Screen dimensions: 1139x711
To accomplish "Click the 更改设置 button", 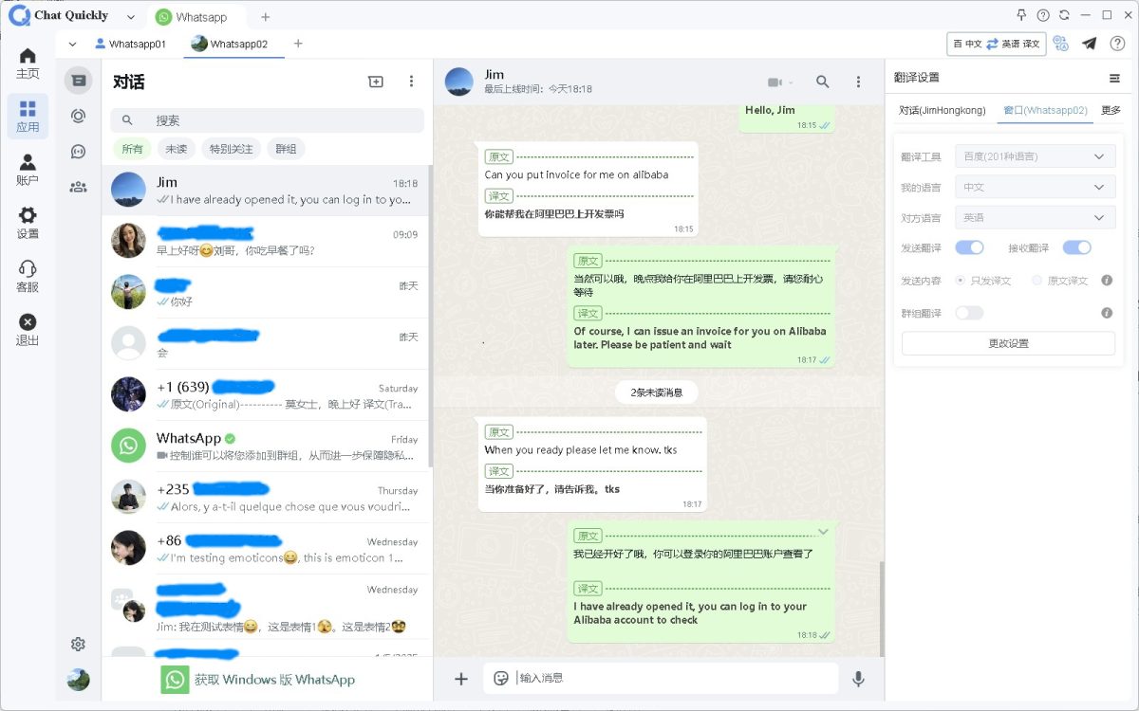I will pos(1008,343).
